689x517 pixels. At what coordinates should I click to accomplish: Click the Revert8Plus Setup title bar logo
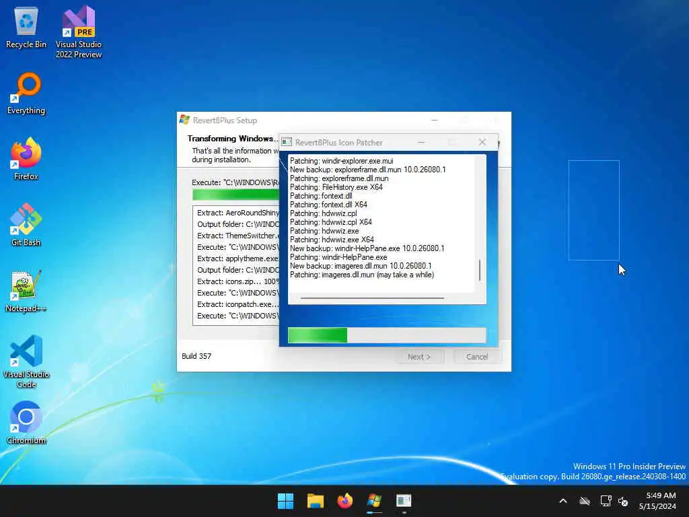coord(184,120)
